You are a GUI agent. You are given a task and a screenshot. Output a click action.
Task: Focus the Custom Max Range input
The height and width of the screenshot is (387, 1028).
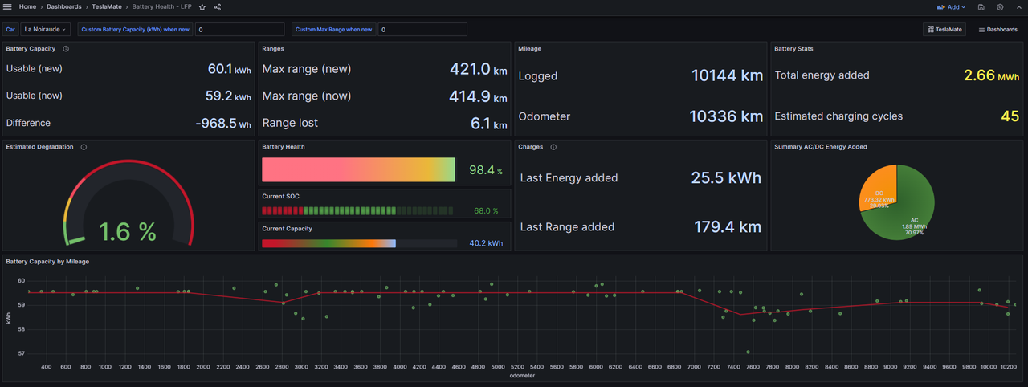point(422,29)
